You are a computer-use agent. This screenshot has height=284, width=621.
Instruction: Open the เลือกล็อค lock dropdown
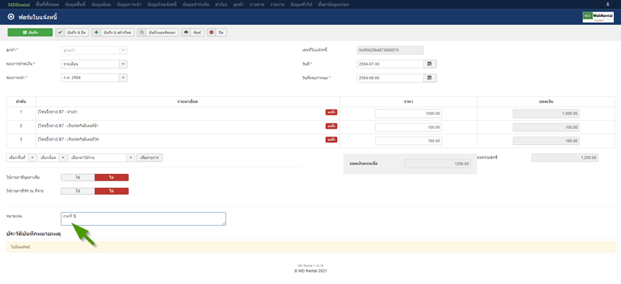pos(53,158)
